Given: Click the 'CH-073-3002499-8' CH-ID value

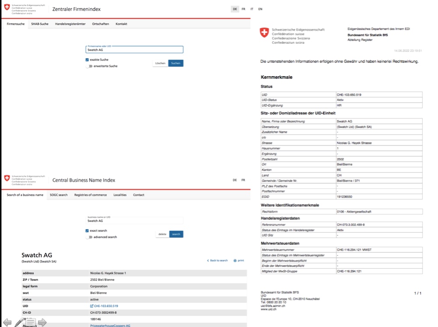Looking at the screenshot, I should pyautogui.click(x=103, y=313).
